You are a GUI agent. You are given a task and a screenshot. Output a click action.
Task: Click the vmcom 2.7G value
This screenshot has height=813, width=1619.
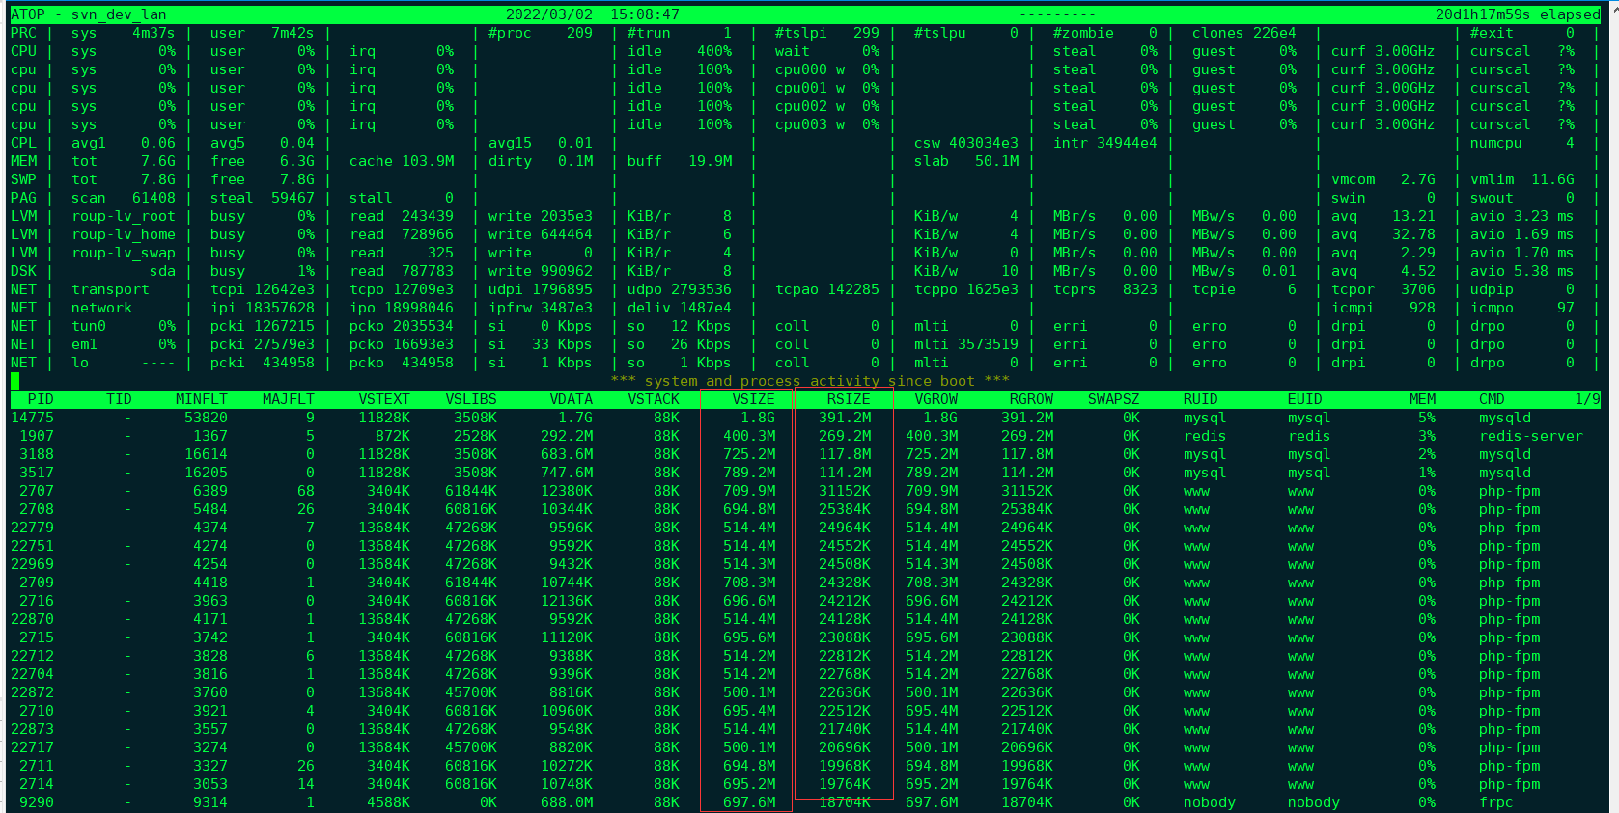pyautogui.click(x=1383, y=179)
